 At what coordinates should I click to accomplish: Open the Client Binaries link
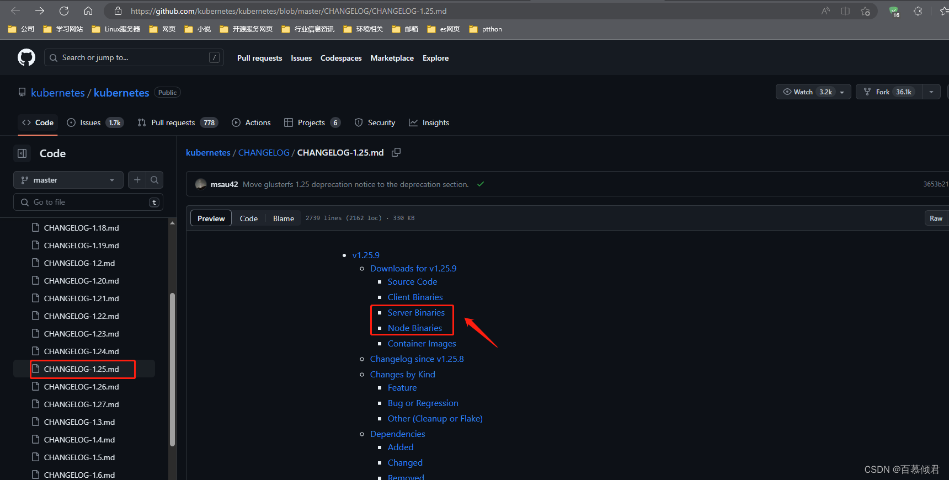click(x=415, y=297)
